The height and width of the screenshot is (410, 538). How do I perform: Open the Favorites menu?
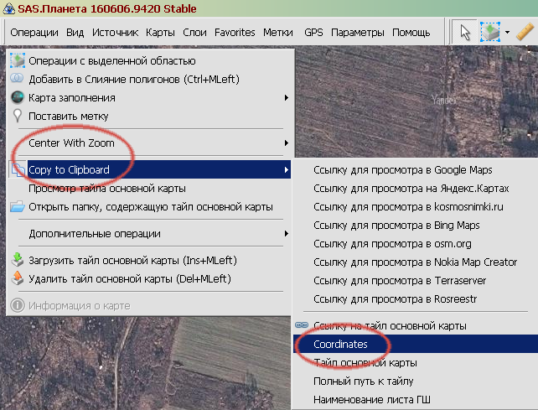(235, 33)
